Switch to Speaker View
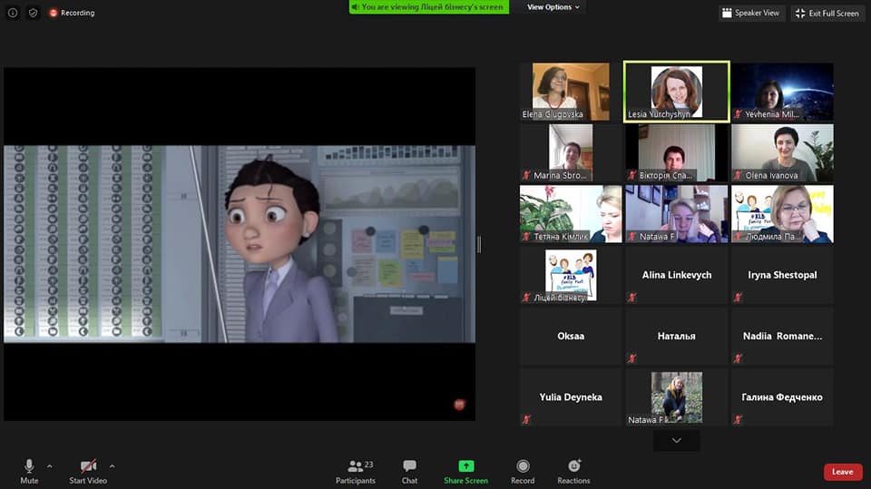 click(751, 13)
